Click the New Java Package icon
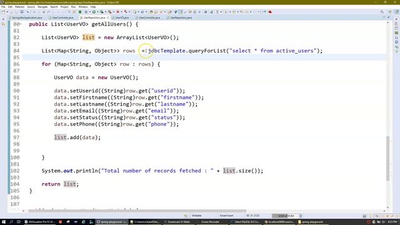Screen dimensions: 400x225 pyautogui.click(x=134, y=12)
